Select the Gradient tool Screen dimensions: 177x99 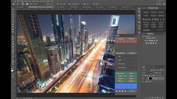(x=13, y=44)
